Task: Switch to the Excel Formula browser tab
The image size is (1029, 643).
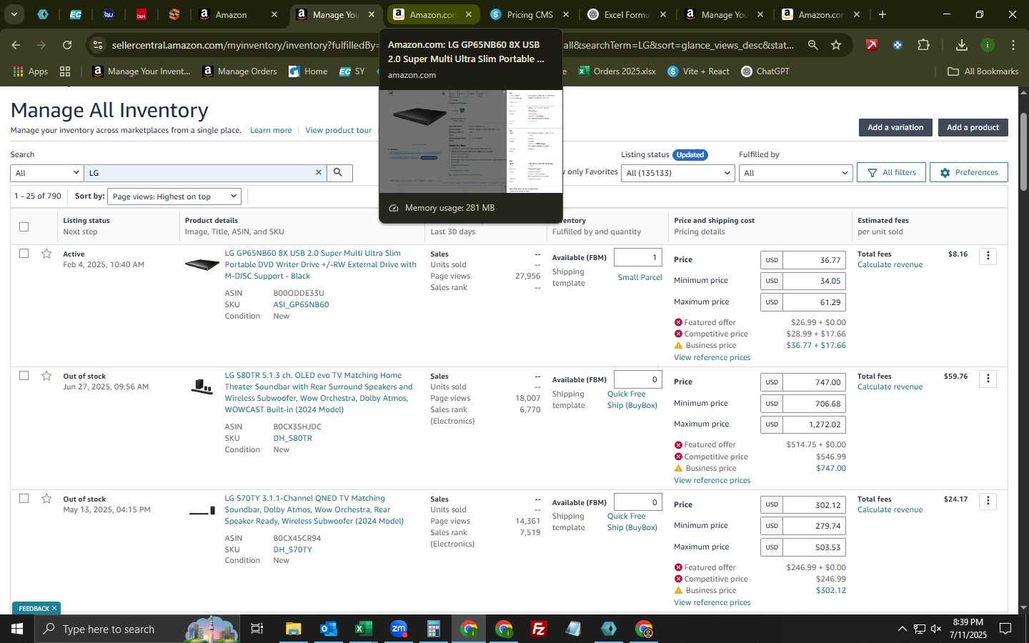Action: (627, 14)
